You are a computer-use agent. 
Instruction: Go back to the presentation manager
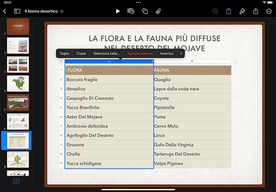5,11
